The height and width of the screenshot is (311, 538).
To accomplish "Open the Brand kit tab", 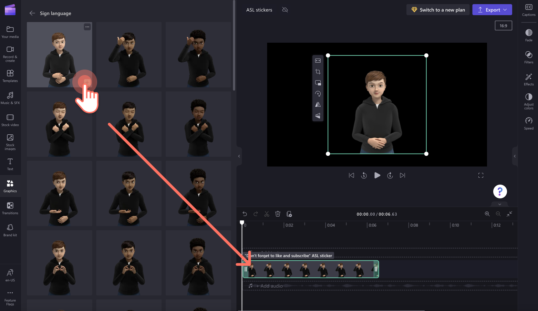I will 10,230.
